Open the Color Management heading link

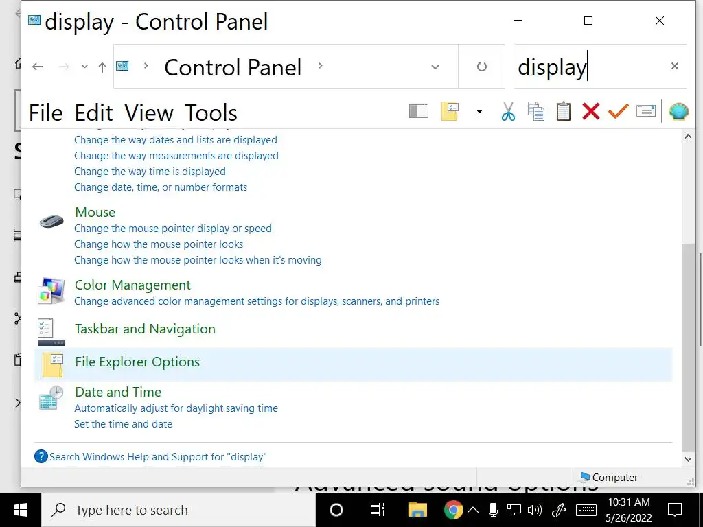tap(132, 285)
